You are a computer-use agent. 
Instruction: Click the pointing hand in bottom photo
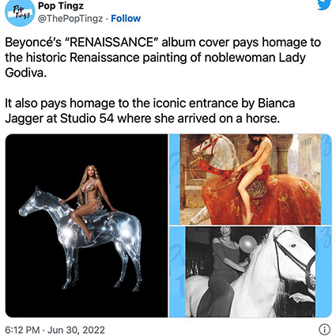(301, 298)
